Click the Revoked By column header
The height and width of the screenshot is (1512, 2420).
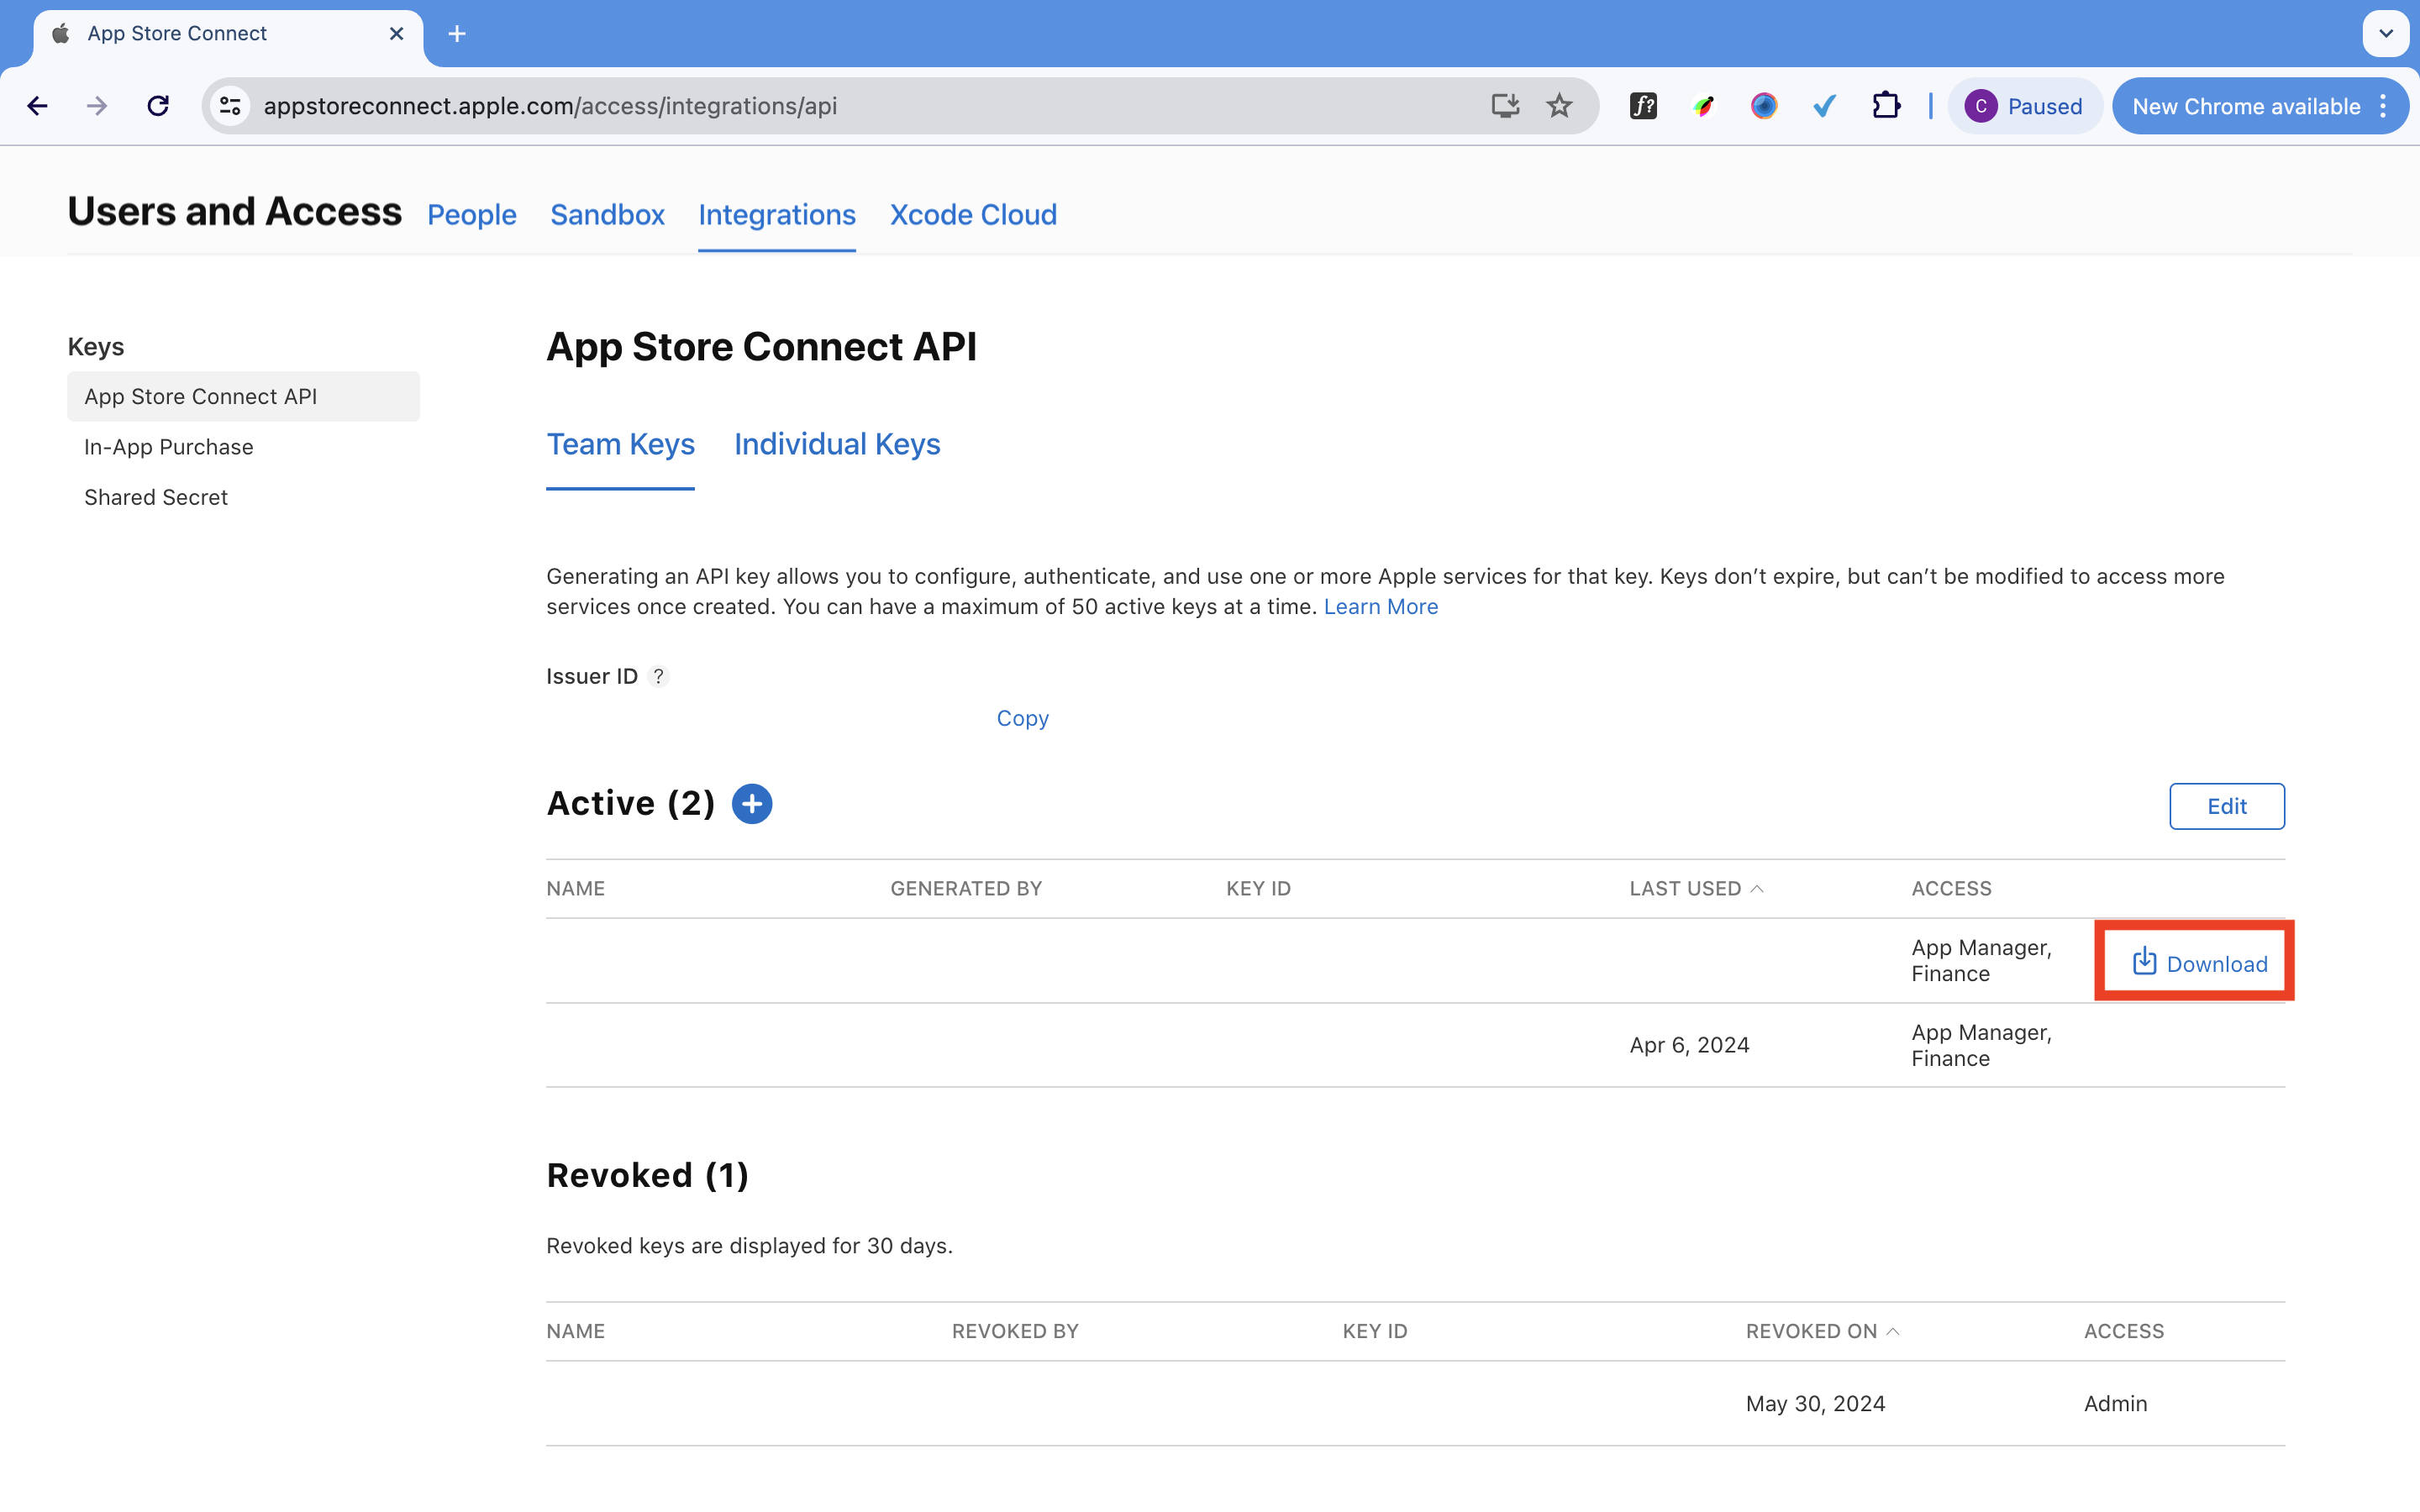pos(1015,1331)
